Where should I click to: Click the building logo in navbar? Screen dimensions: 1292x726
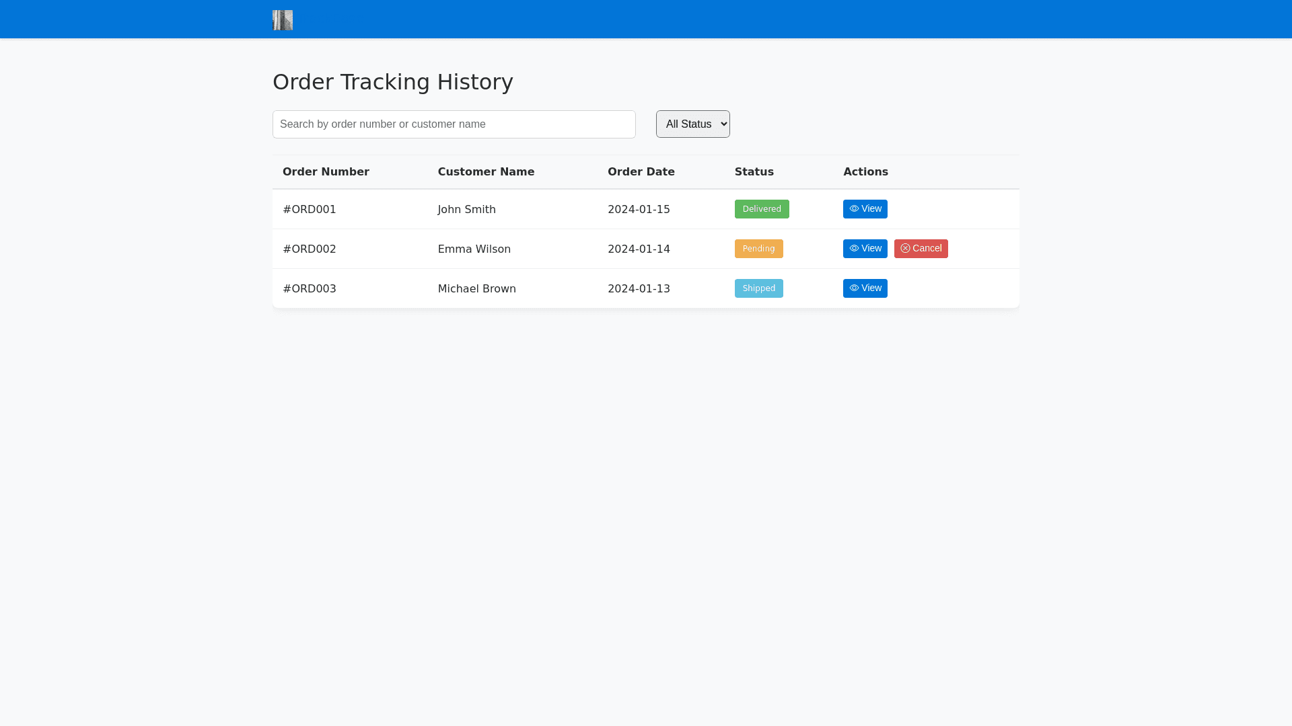click(x=283, y=20)
